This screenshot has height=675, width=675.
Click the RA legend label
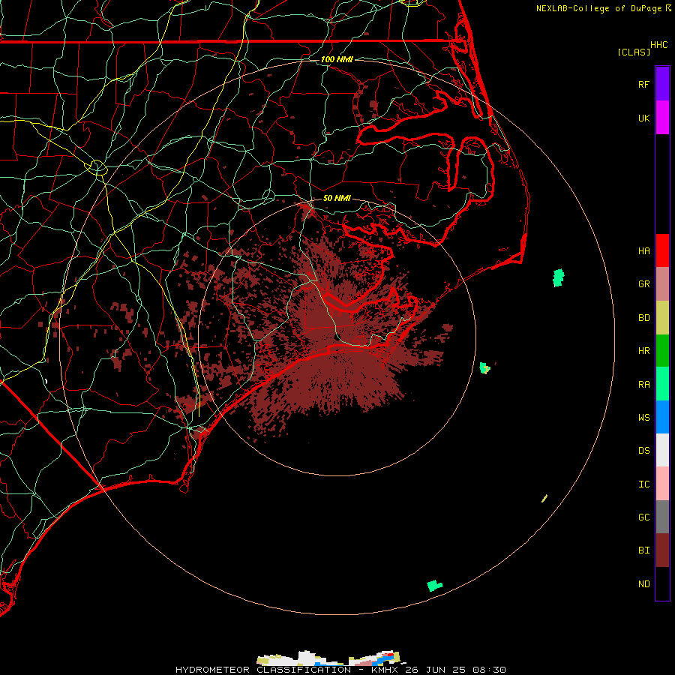coord(643,384)
